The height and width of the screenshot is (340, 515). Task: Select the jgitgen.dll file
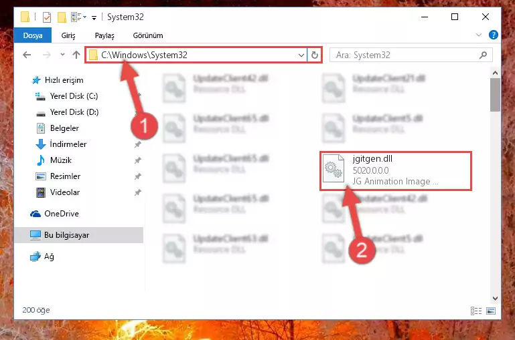pyautogui.click(x=396, y=170)
